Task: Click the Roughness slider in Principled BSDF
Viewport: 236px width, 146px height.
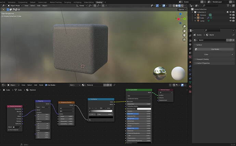Action: click(139, 119)
